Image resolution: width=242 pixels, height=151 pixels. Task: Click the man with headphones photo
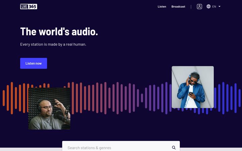[193, 87]
